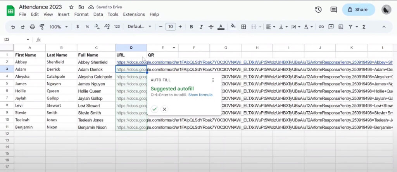
Task: Open the font family dropdown
Action: [140, 27]
